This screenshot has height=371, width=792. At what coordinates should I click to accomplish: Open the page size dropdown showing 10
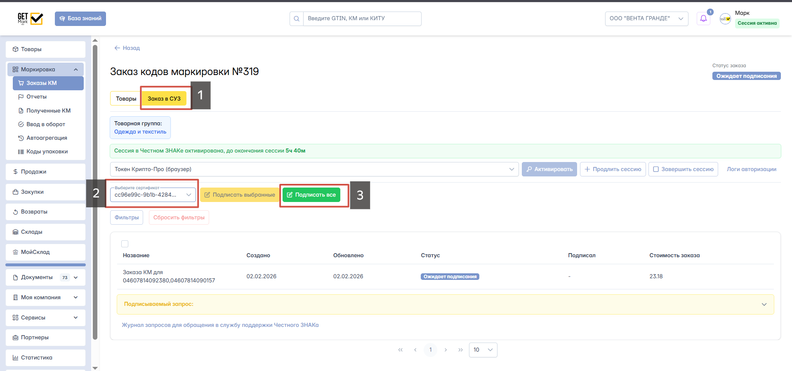483,350
